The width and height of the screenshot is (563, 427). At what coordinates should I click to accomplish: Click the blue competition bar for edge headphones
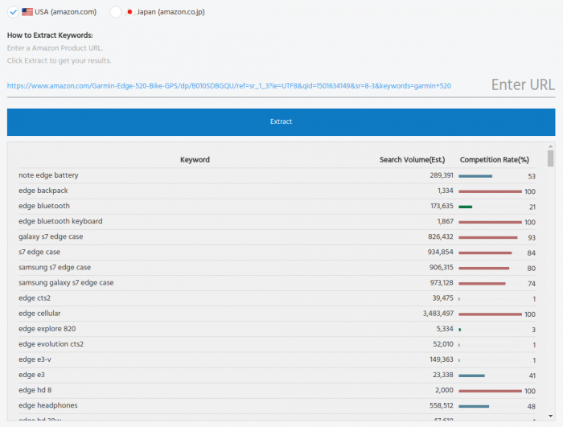pyautogui.click(x=474, y=406)
